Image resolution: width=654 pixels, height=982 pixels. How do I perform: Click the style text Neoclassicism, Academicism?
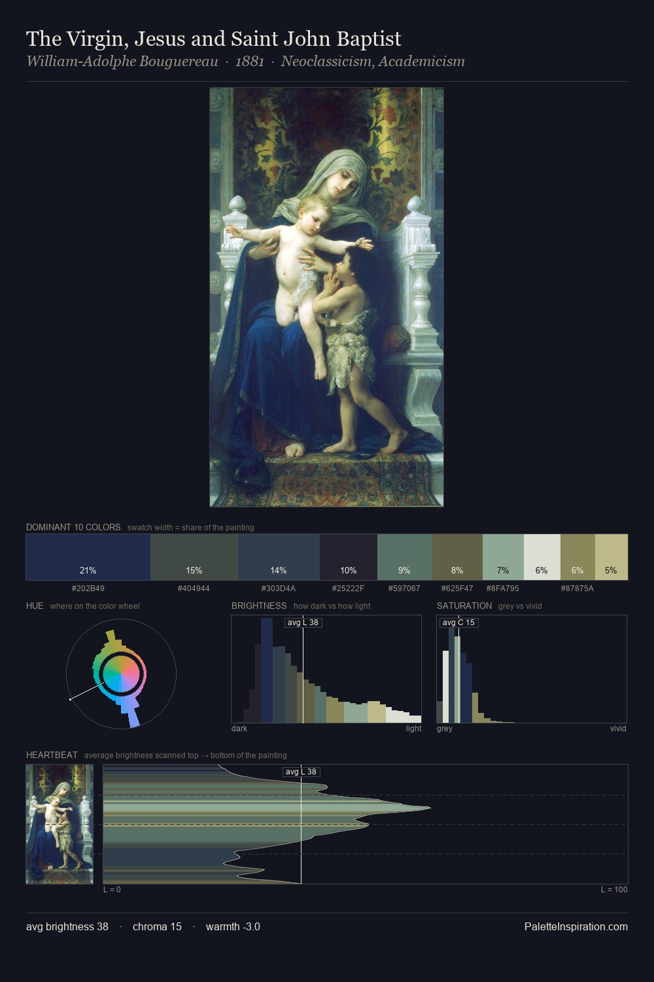pyautogui.click(x=373, y=62)
